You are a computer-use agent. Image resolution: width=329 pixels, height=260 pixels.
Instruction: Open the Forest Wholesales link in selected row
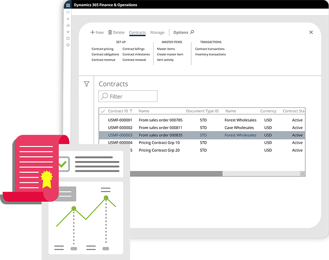tap(241, 135)
